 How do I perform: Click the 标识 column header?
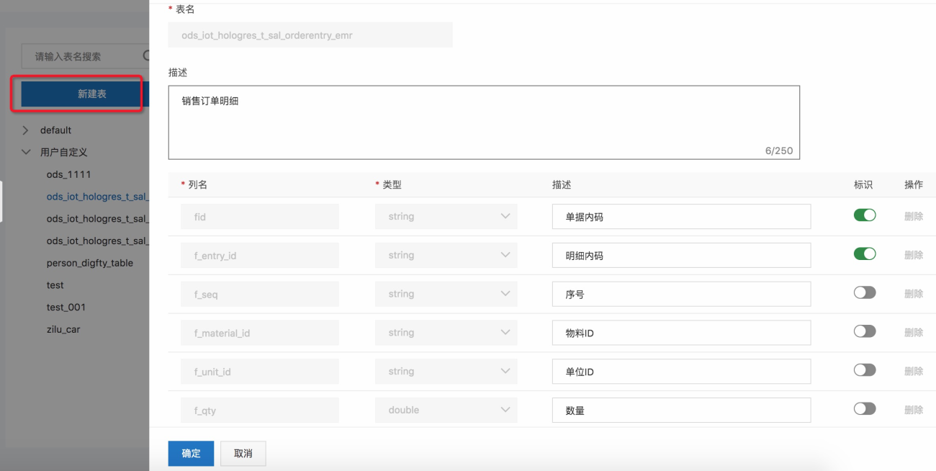point(863,184)
